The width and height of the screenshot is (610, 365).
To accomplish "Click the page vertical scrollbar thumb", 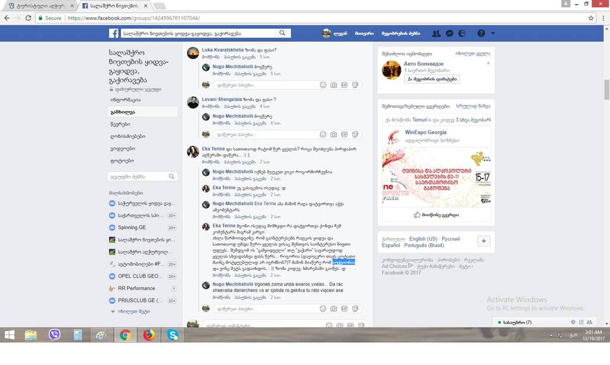I will pos(606,89).
